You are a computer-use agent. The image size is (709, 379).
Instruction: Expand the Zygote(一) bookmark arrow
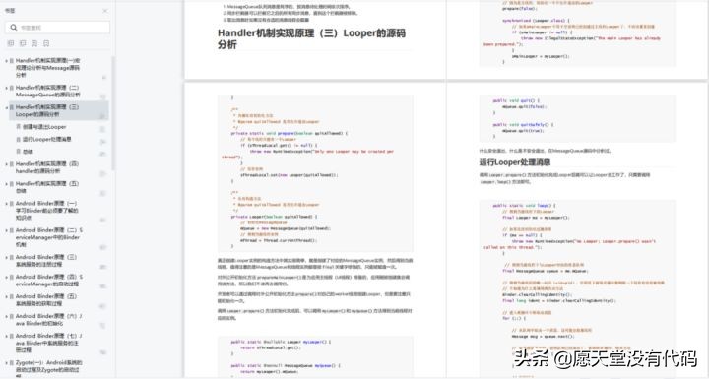click(x=6, y=363)
